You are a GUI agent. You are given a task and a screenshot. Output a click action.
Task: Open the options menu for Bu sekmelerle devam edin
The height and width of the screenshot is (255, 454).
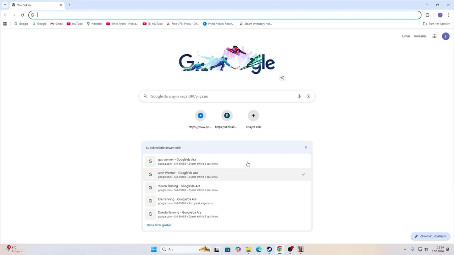(x=306, y=148)
